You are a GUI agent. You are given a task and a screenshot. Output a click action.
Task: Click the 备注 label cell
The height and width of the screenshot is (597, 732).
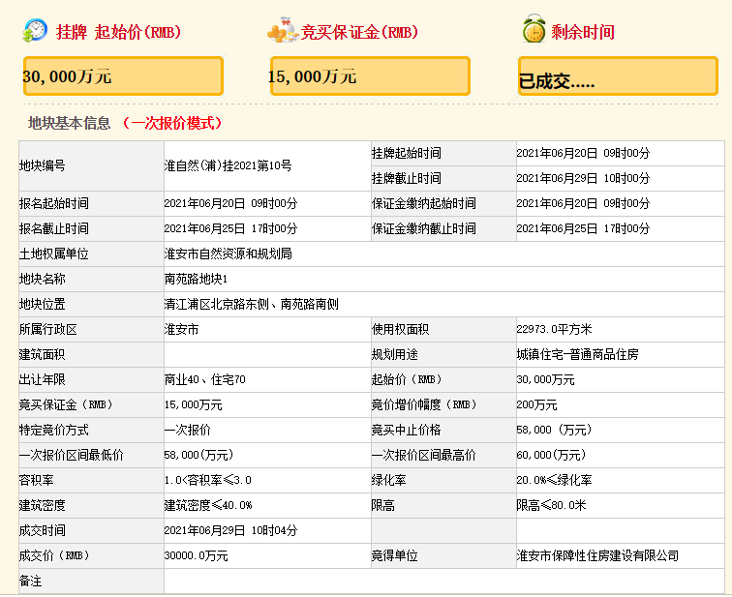[x=91, y=582]
